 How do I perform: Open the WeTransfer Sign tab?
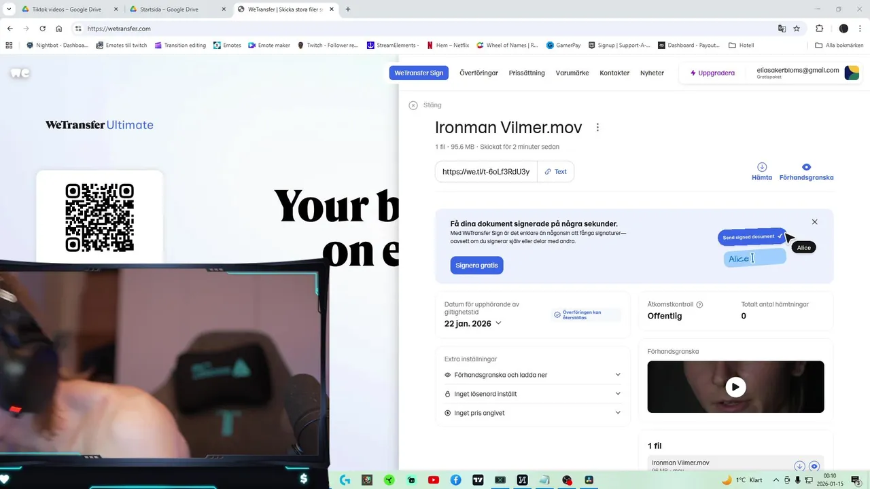419,73
